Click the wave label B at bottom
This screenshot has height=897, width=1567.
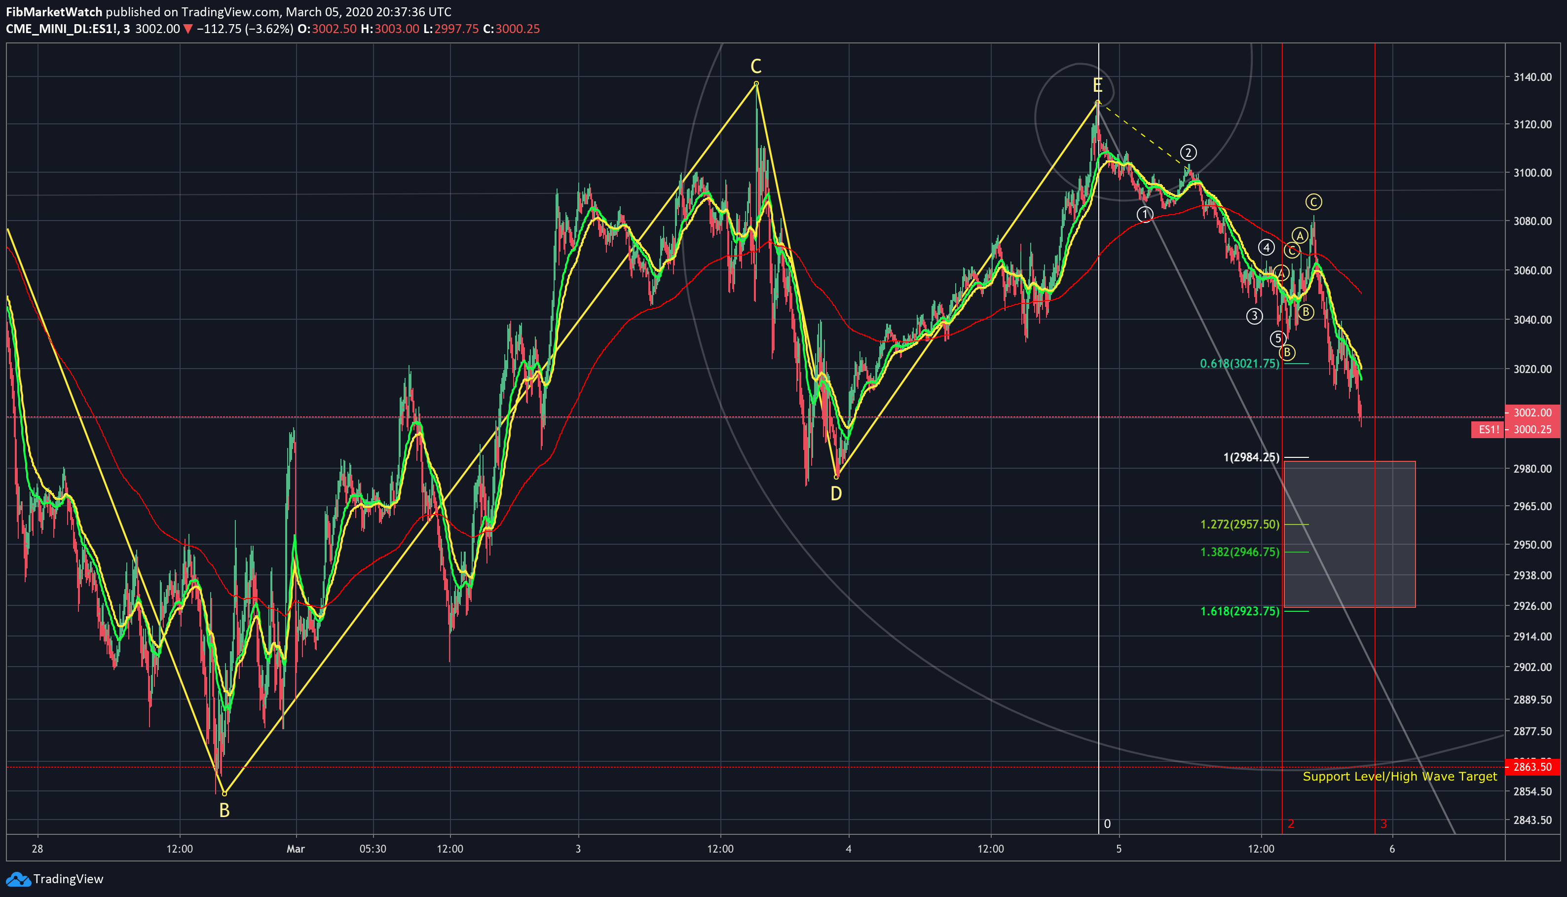(x=224, y=811)
